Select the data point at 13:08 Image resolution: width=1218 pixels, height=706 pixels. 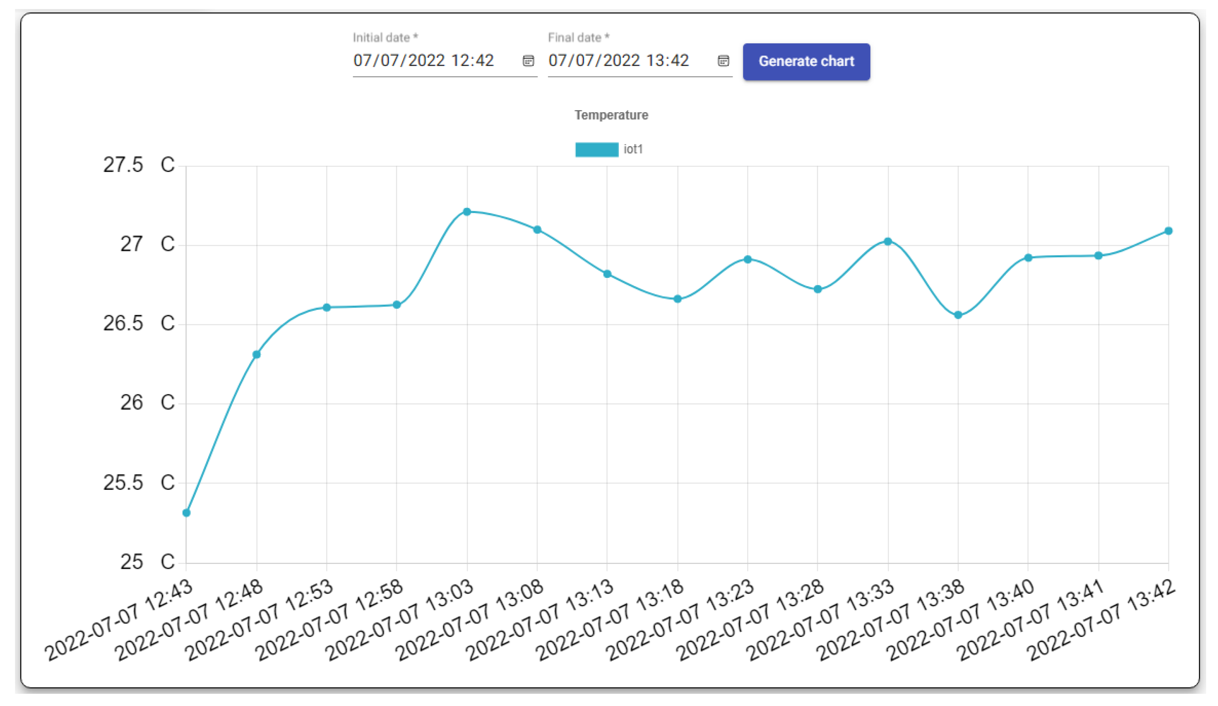(537, 229)
